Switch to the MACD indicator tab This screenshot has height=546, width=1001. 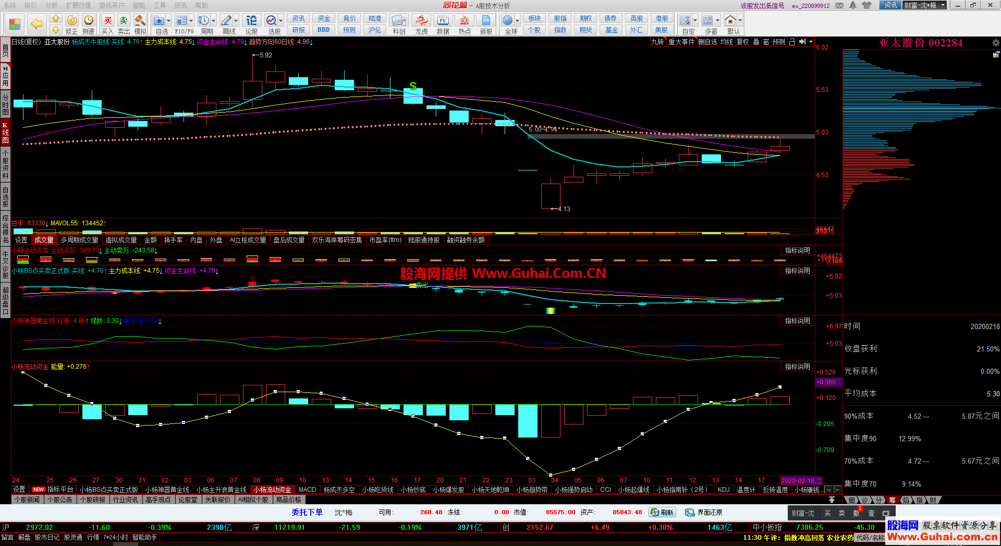[x=307, y=490]
